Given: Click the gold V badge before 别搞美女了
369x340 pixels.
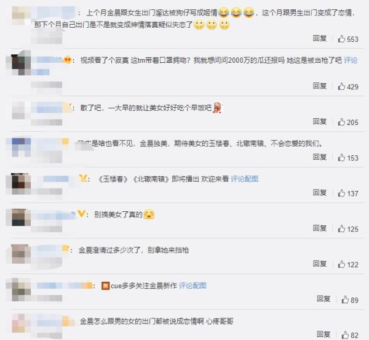Looking at the screenshot, I should click(x=81, y=214).
